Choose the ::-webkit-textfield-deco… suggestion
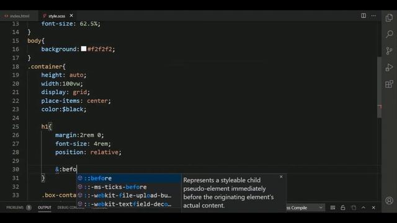 (x=129, y=204)
